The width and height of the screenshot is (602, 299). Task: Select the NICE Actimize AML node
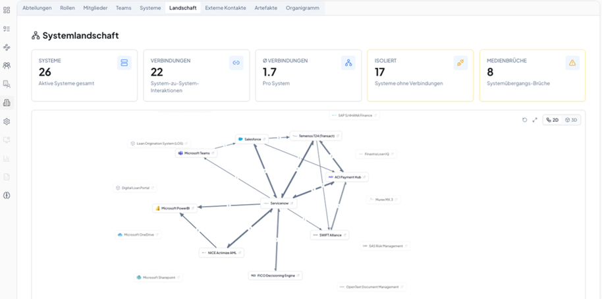221,252
